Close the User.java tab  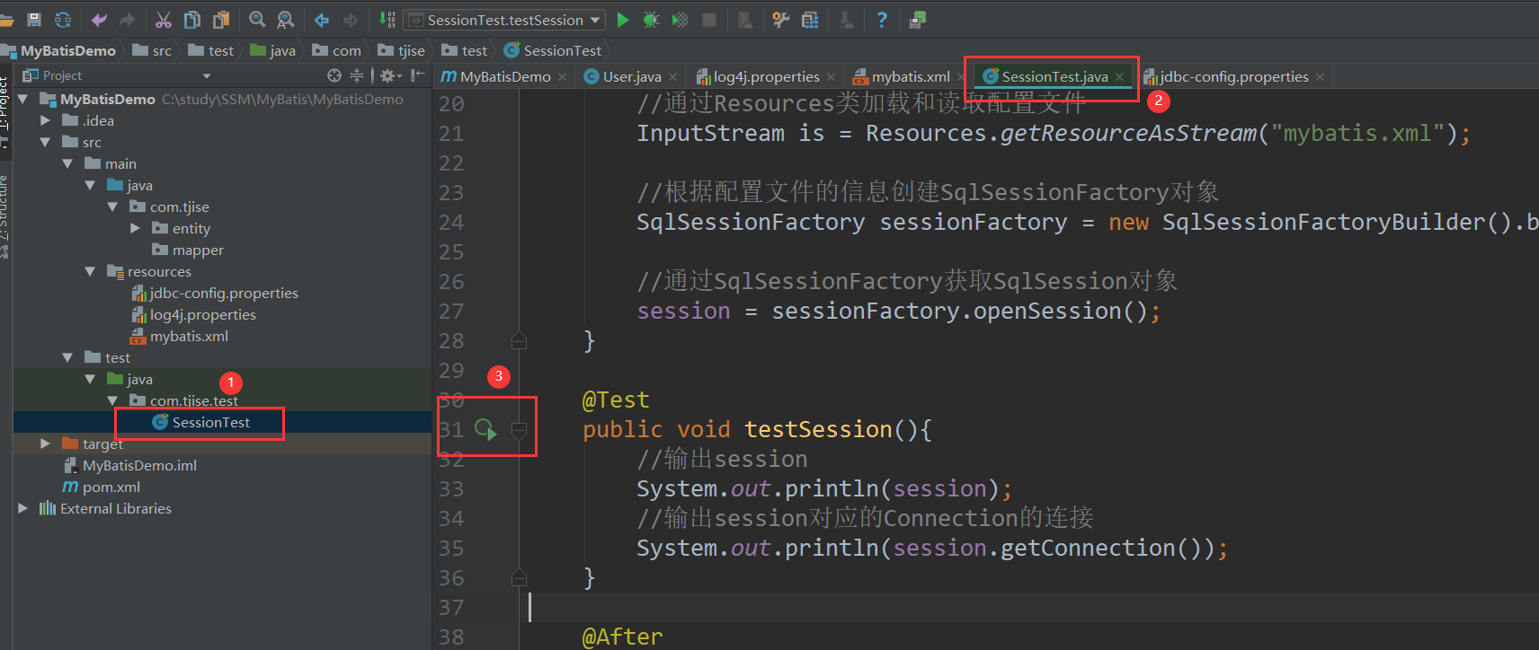(x=673, y=77)
